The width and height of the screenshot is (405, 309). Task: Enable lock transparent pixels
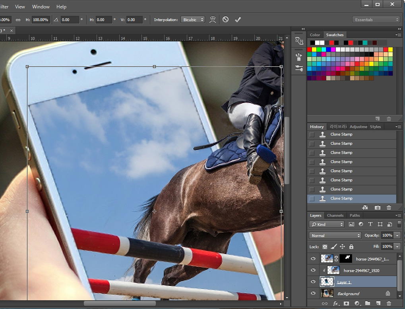pyautogui.click(x=324, y=247)
